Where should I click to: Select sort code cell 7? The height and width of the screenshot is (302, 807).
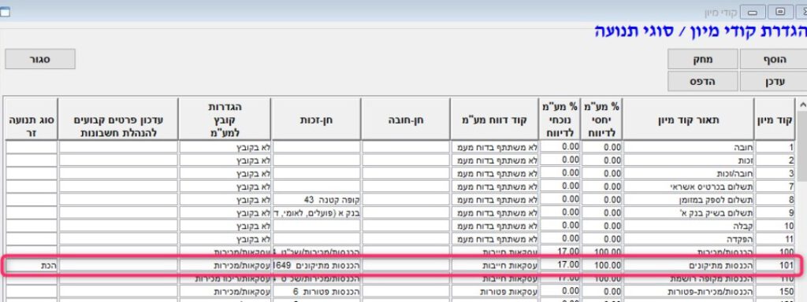tap(775, 186)
